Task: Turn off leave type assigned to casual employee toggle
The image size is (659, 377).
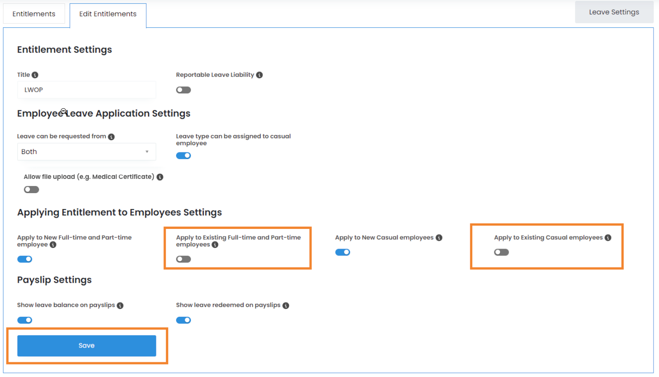Action: 183,156
